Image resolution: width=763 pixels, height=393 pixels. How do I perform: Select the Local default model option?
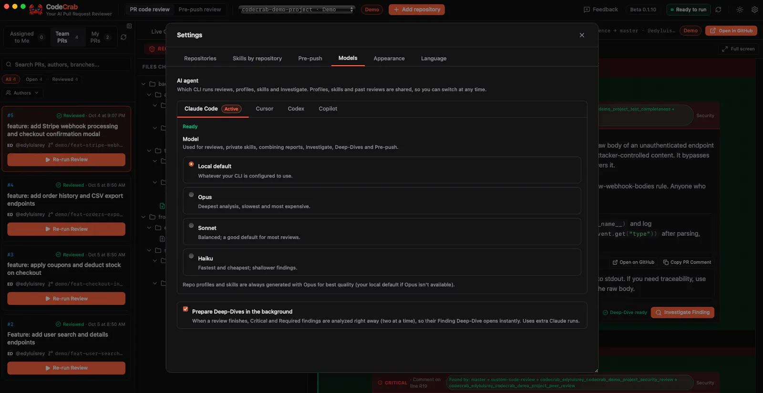click(x=382, y=170)
